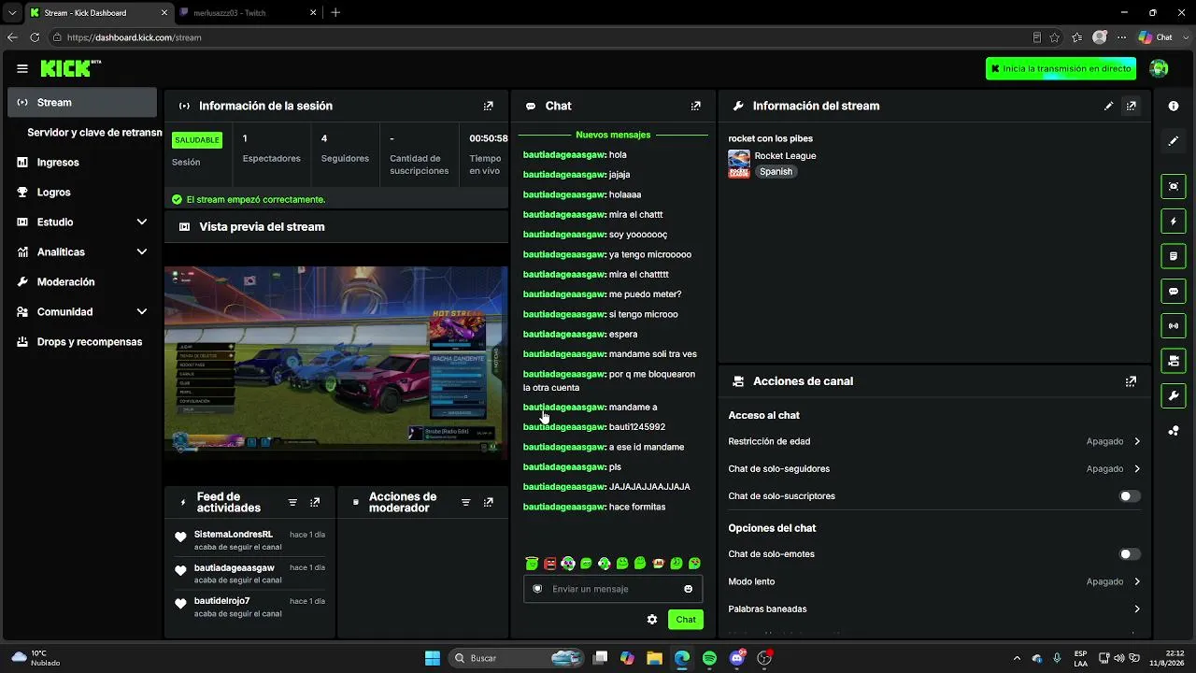Filter the Feed de actividades list
This screenshot has width=1196, height=673.
pos(292,503)
